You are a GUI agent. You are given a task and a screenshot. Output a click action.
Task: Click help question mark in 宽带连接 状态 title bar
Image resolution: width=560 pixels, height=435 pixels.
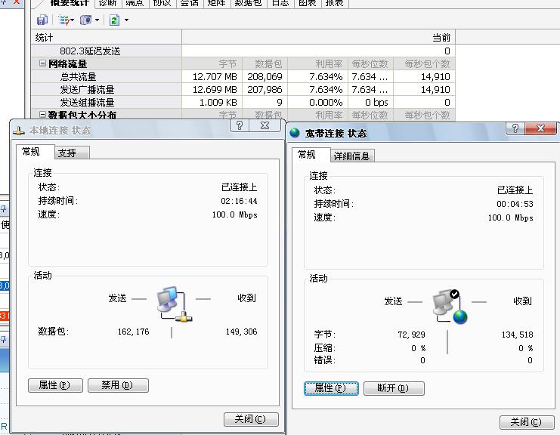pos(515,128)
